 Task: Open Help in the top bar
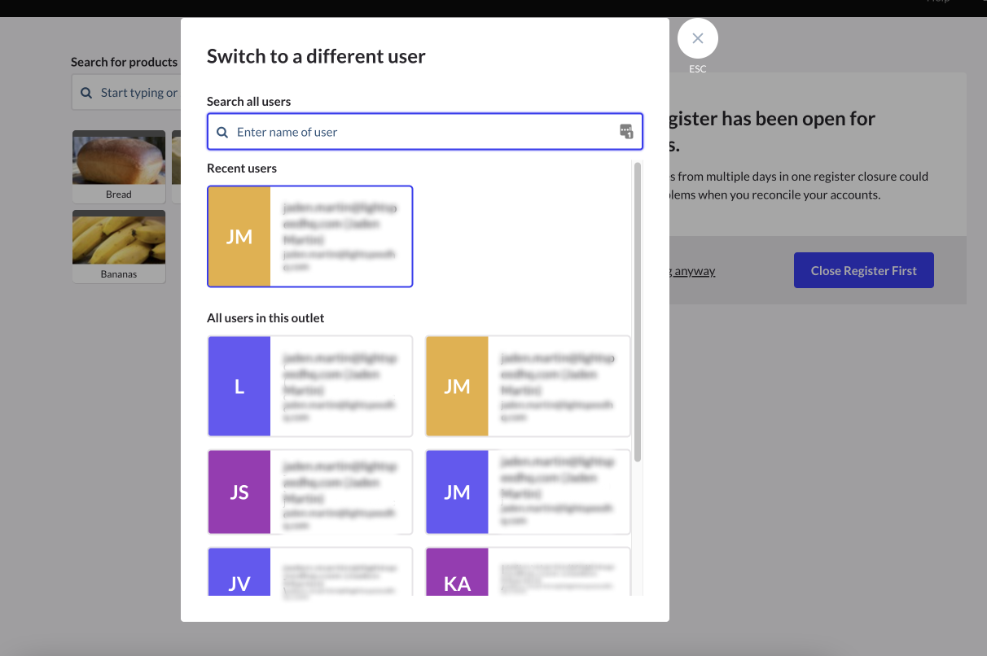pyautogui.click(x=937, y=2)
